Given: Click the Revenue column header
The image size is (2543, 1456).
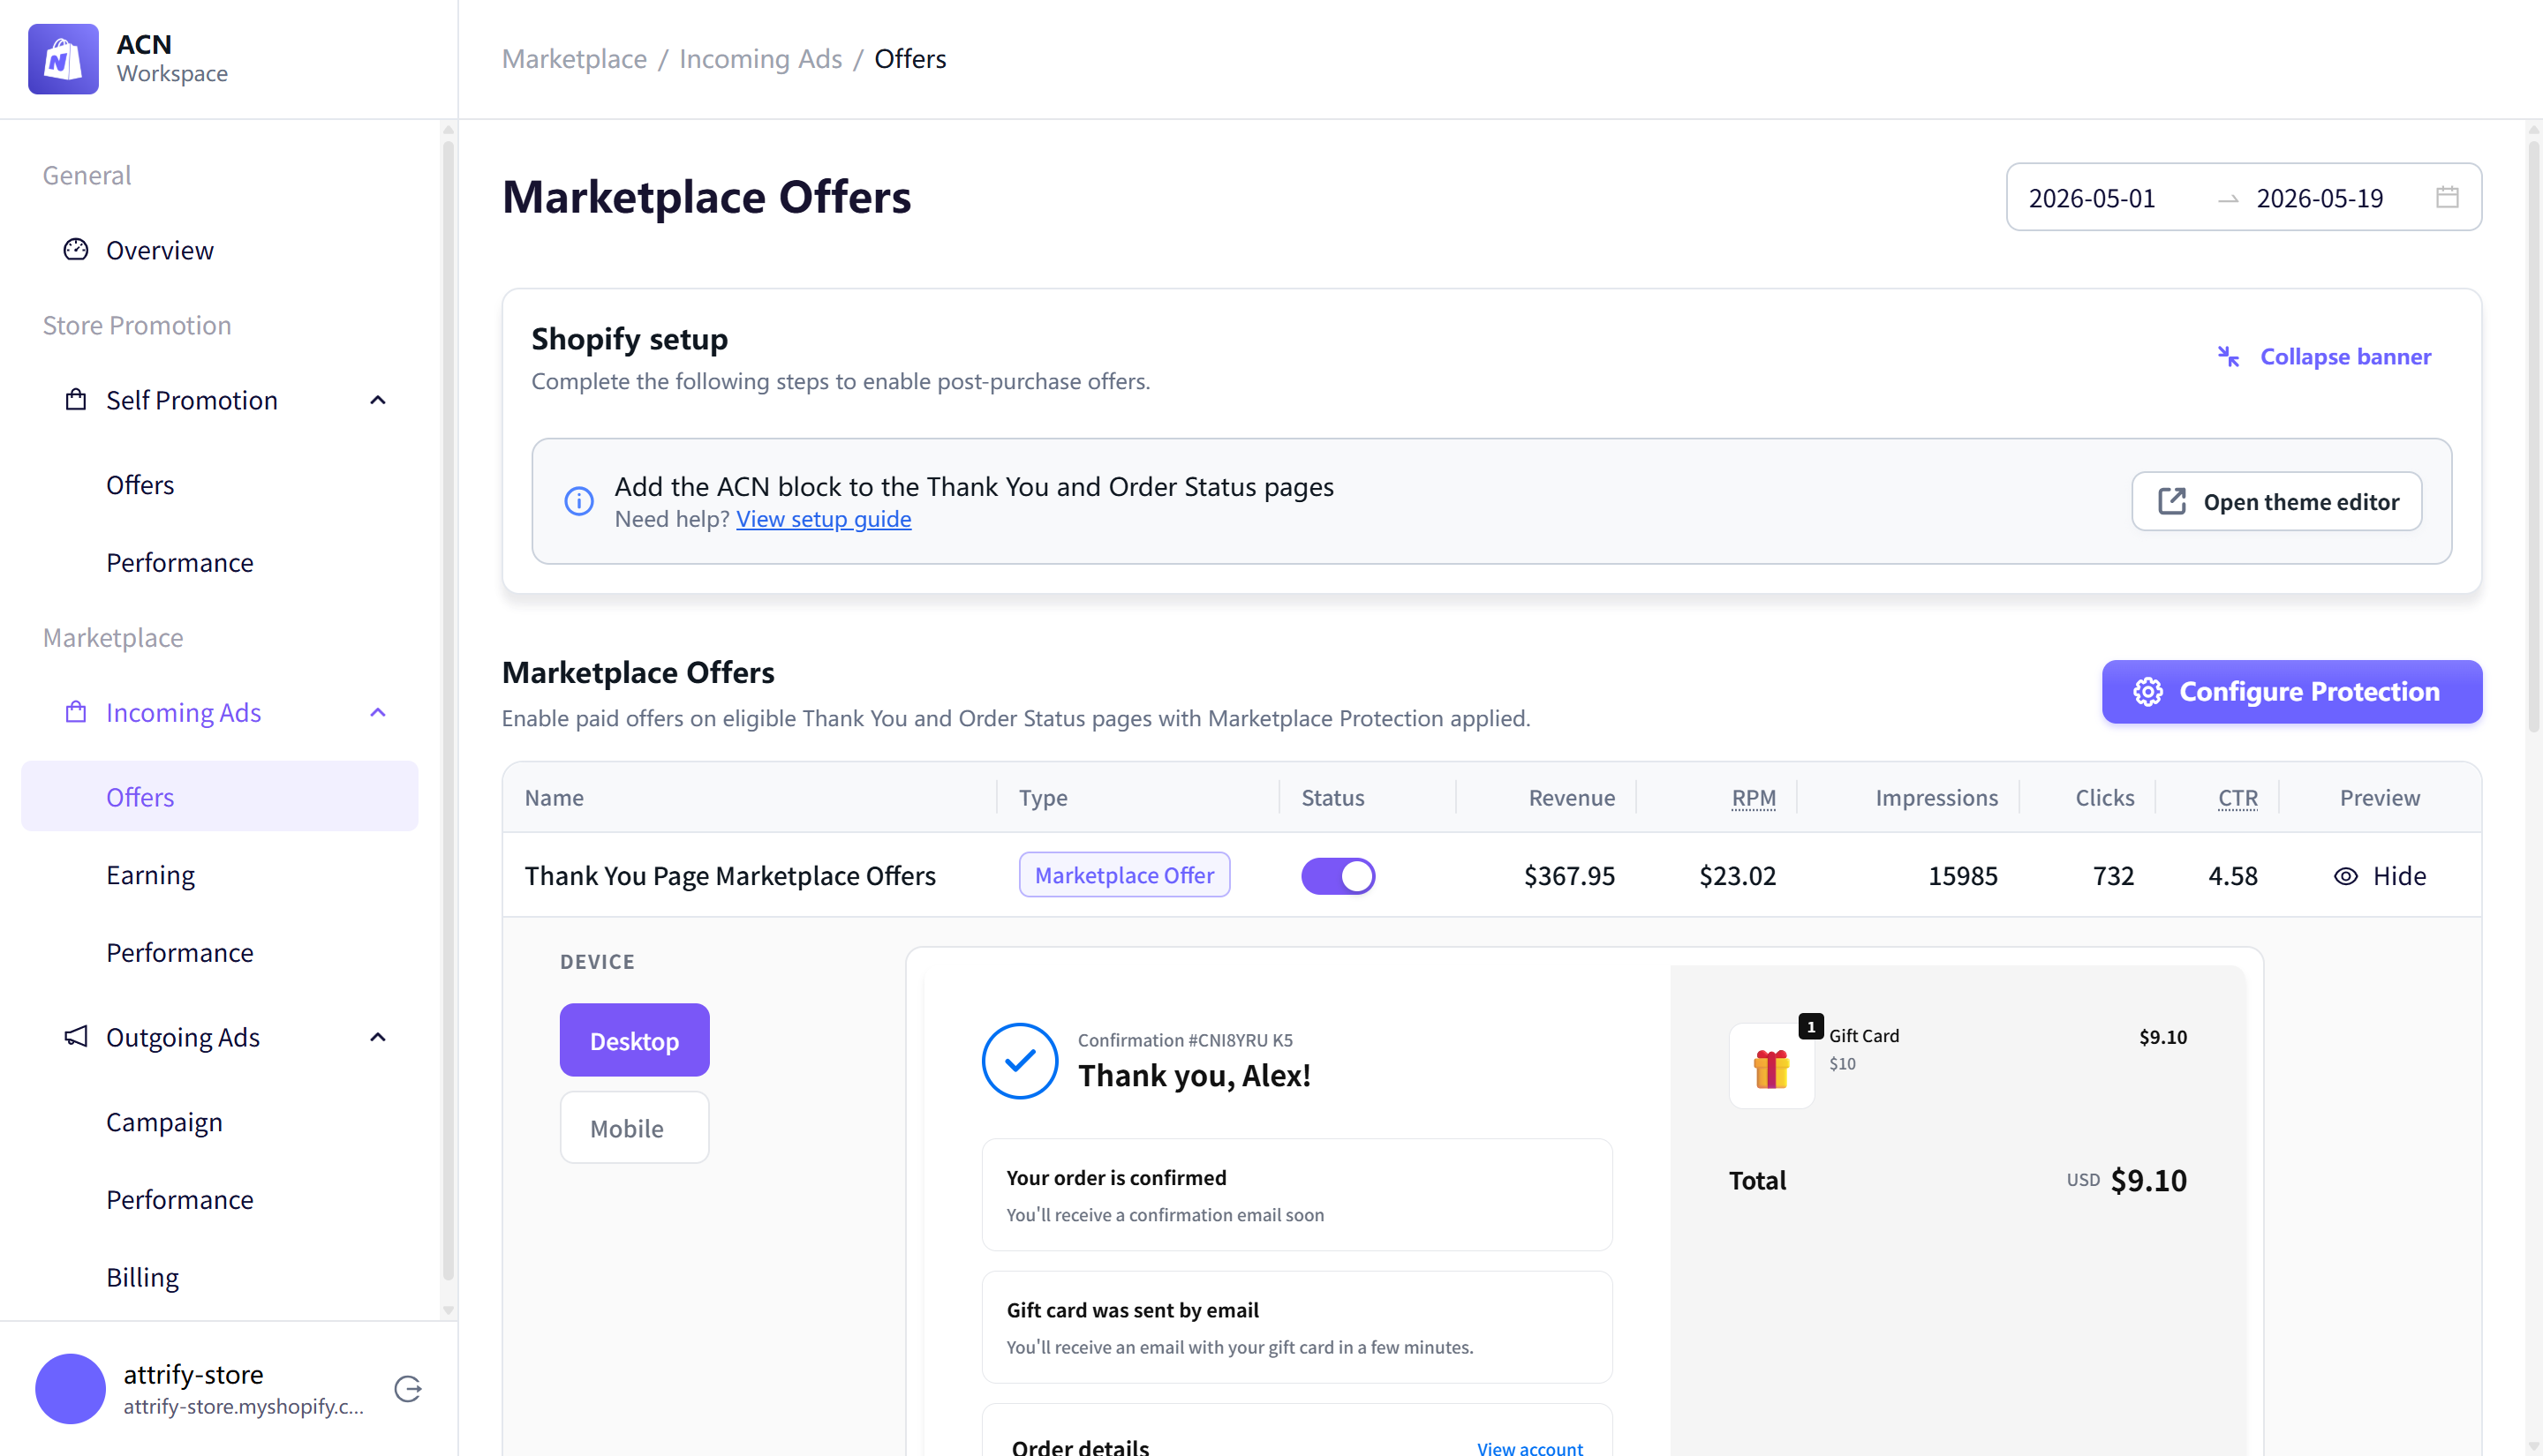Looking at the screenshot, I should click(x=1572, y=797).
